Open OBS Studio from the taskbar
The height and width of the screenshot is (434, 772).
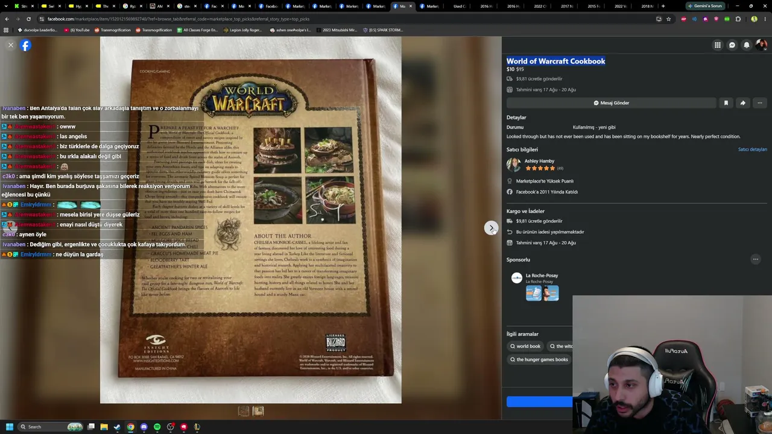170,427
